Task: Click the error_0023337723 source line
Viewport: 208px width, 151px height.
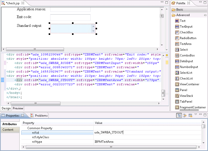Action: (x=77, y=84)
